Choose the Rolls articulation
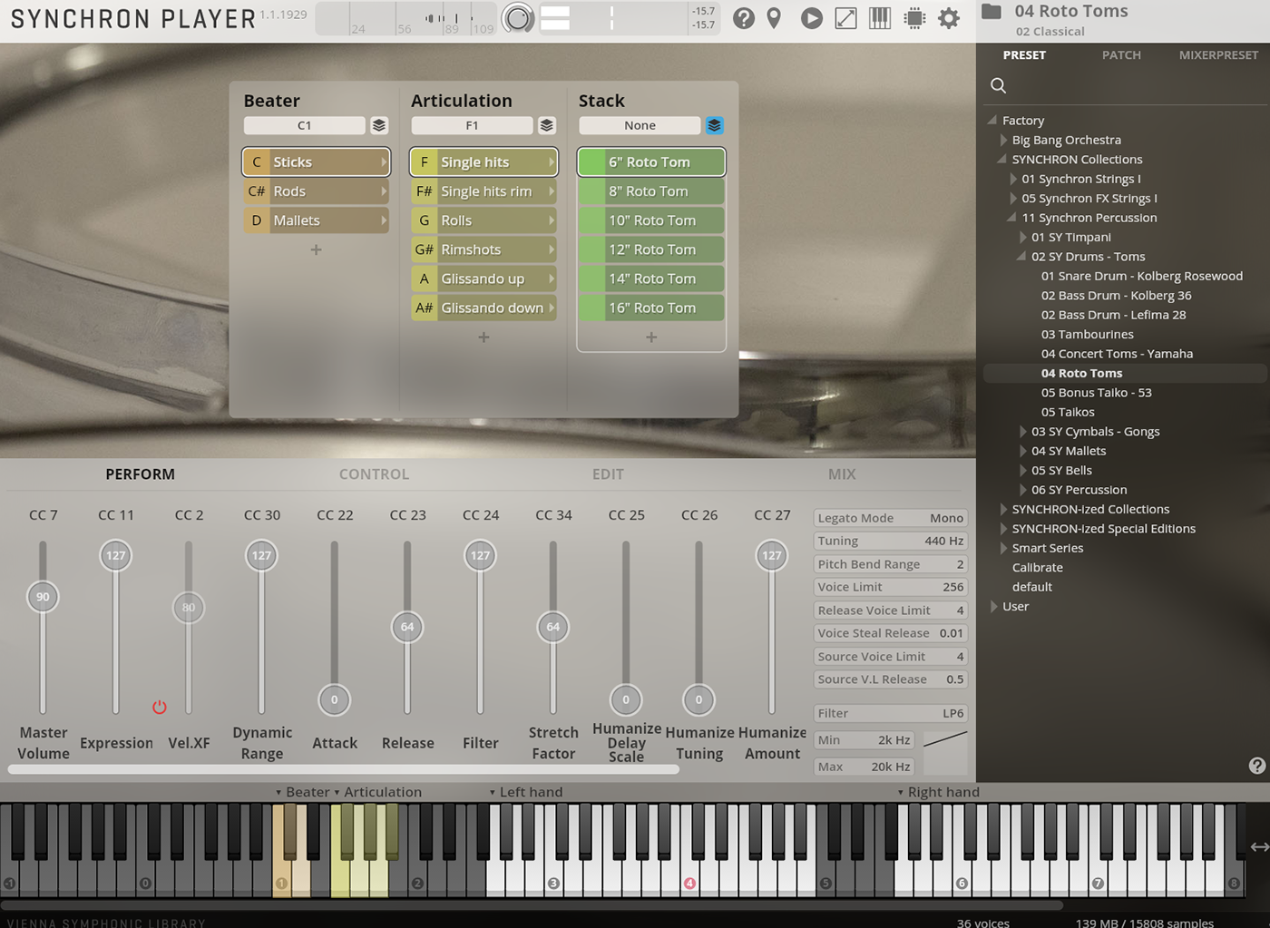The width and height of the screenshot is (1270, 928). coord(484,220)
